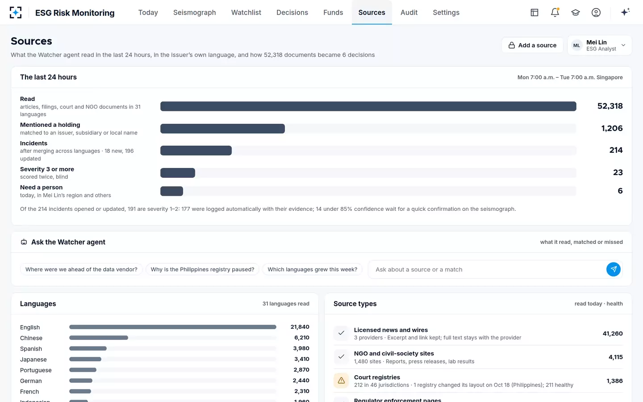The width and height of the screenshot is (643, 402).
Task: Open the Settings tab
Action: (446, 13)
